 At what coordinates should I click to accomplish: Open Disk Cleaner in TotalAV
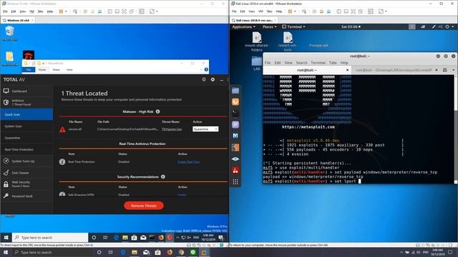pyautogui.click(x=26, y=173)
